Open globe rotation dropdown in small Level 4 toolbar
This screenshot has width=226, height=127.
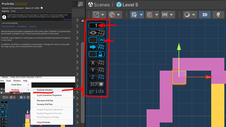pos(12,97)
